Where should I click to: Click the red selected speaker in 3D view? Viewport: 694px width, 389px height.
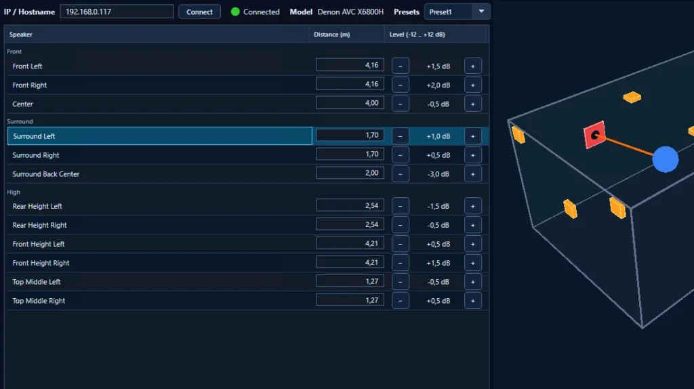tap(594, 135)
